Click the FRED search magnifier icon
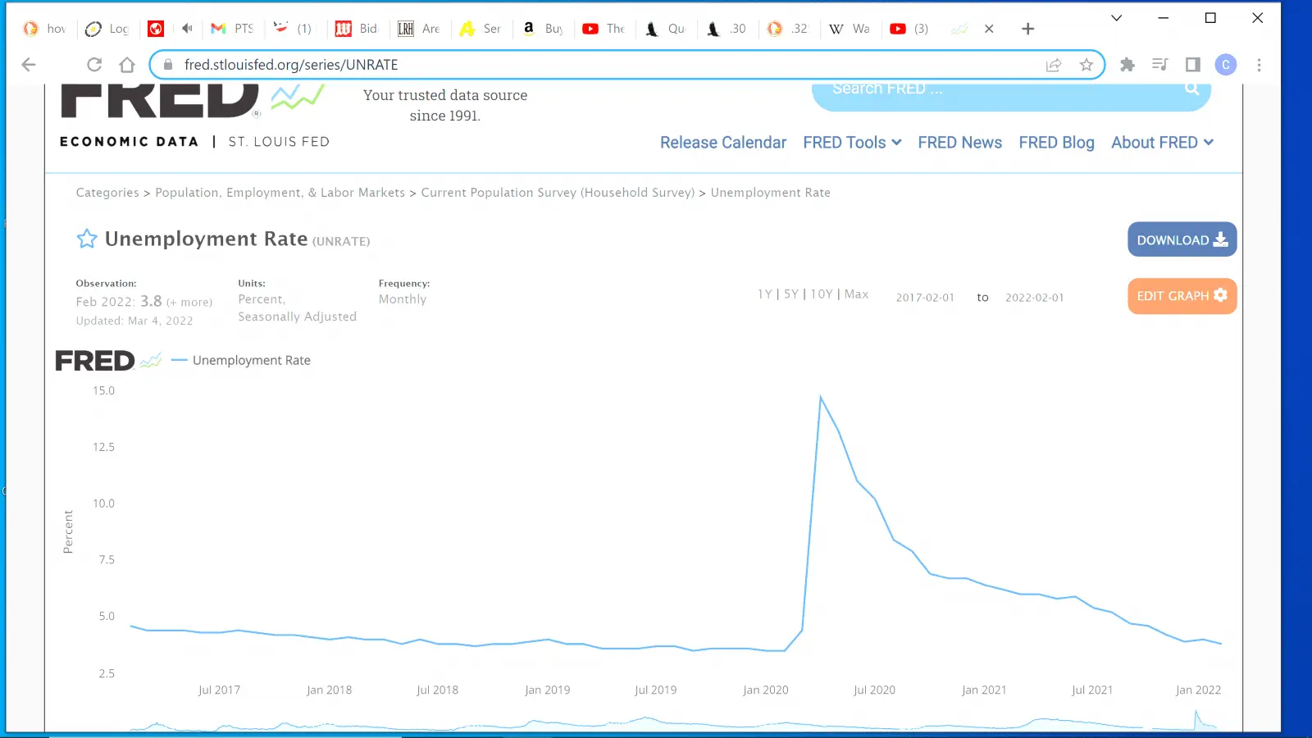Screen dimensions: 1312x738 point(1191,89)
